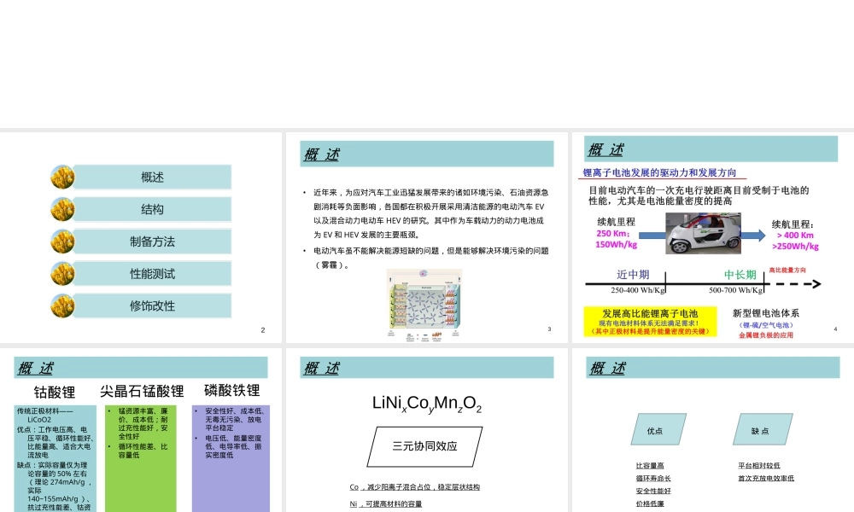Click the blue arrow right of the car
Screen dimensions: 854x512
point(753,235)
